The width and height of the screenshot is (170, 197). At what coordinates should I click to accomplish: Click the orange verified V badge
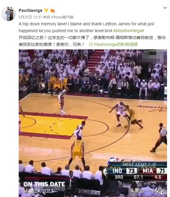click(46, 10)
